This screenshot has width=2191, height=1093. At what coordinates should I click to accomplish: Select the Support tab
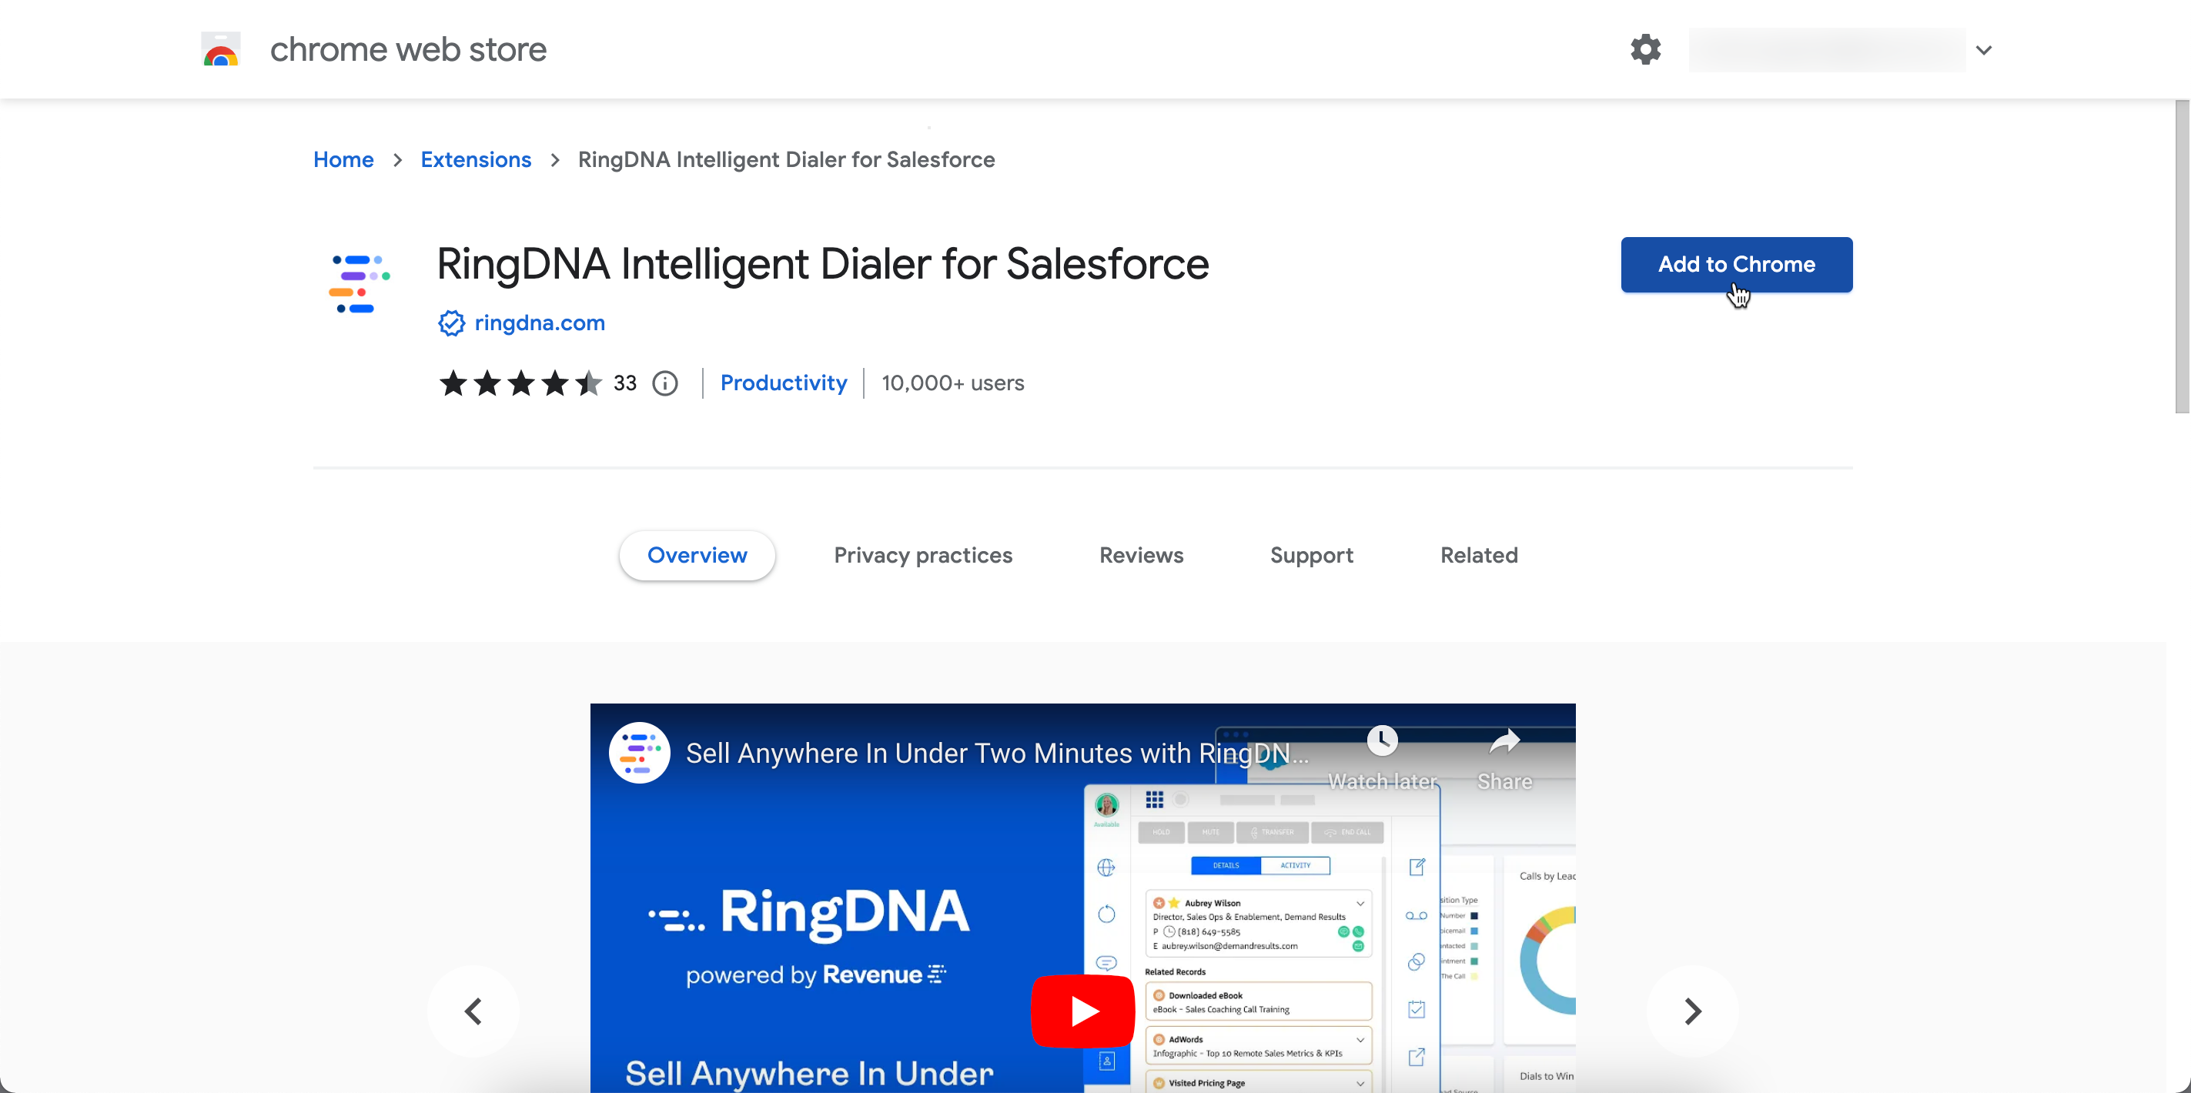(x=1311, y=556)
